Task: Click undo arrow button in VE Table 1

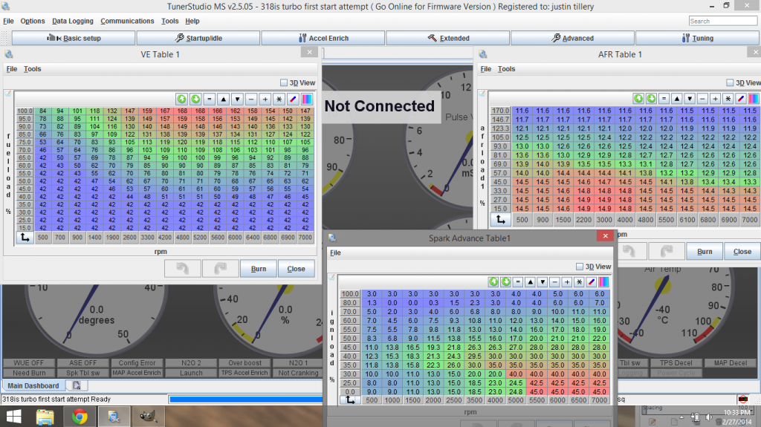Action: pos(183,269)
